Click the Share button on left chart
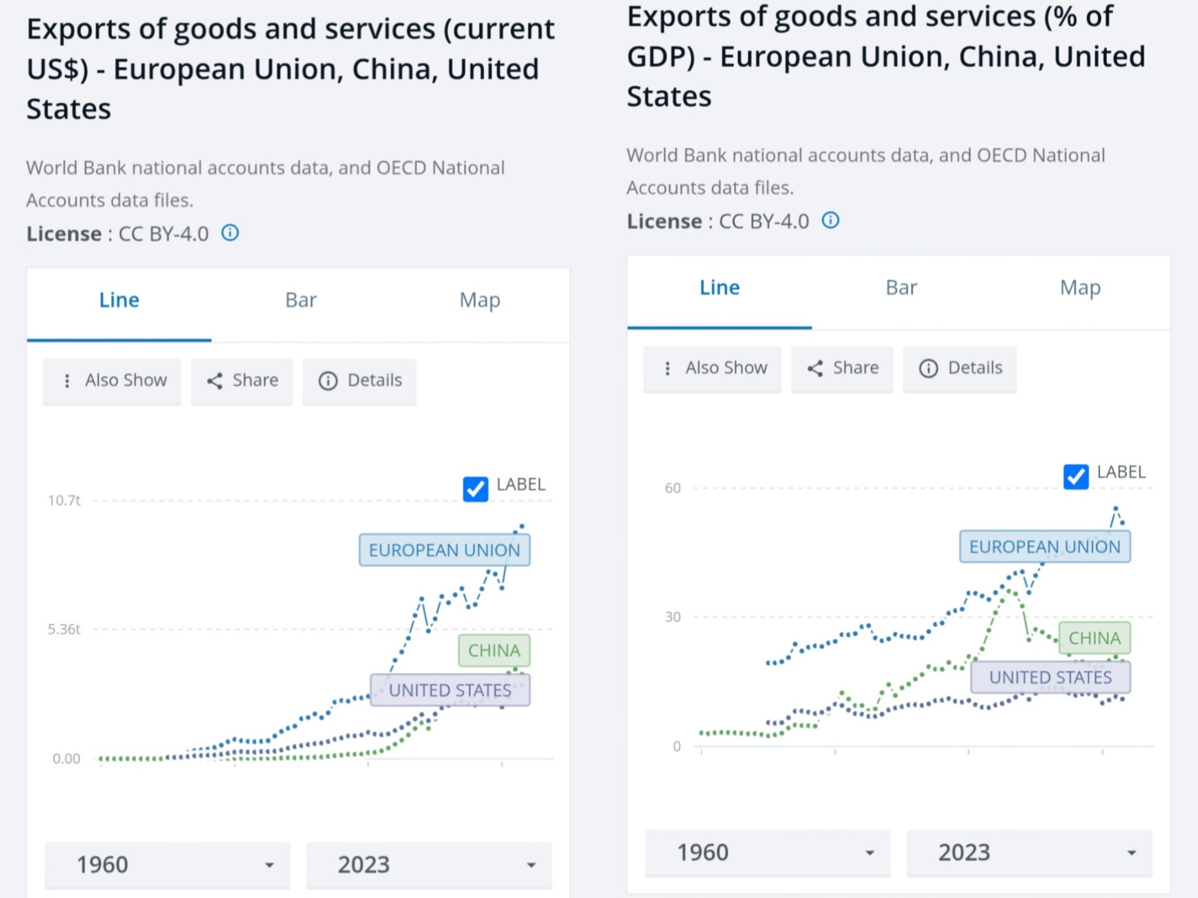 click(x=242, y=381)
